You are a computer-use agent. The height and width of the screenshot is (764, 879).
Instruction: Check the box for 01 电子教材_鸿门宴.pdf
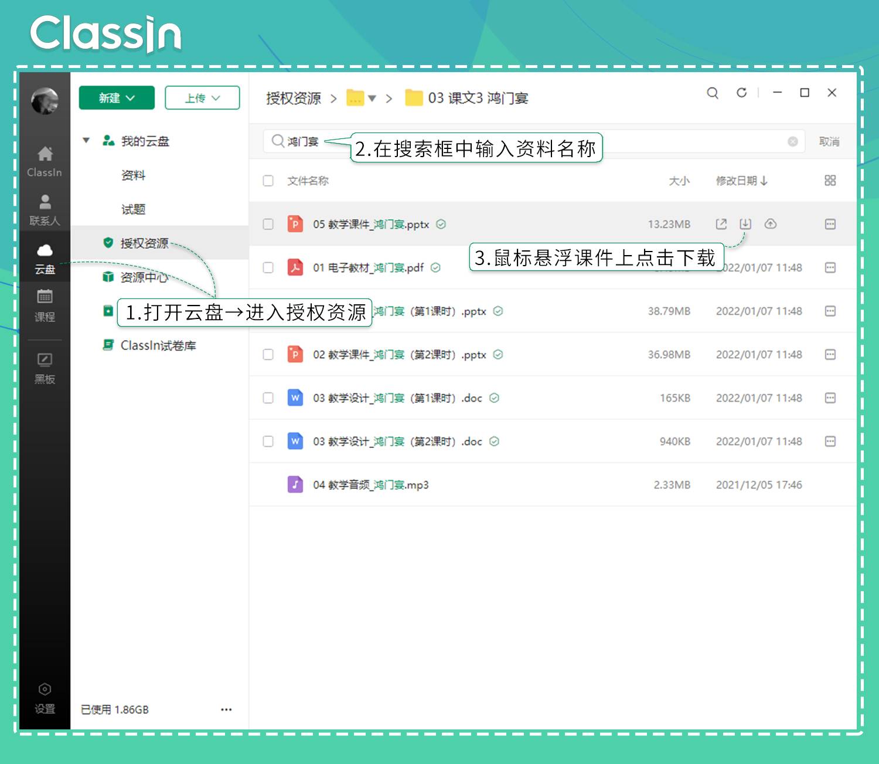268,267
